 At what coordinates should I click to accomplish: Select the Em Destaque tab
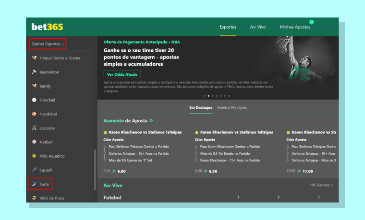pos(201,107)
